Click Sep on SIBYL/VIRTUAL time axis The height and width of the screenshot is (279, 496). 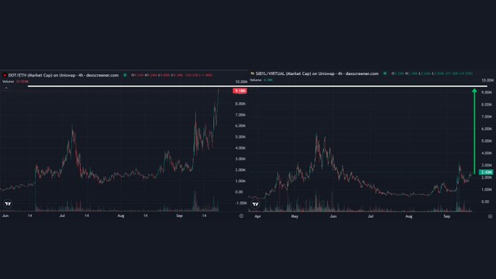tap(446, 216)
